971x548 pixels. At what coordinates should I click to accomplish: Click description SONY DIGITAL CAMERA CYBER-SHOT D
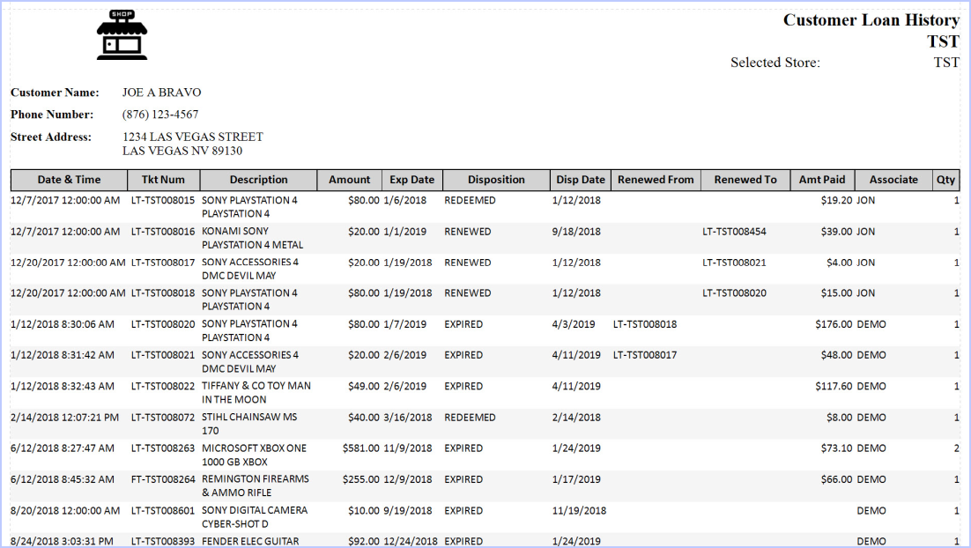coord(255,516)
